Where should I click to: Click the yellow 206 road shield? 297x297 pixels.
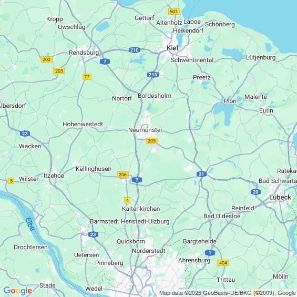coord(123,175)
